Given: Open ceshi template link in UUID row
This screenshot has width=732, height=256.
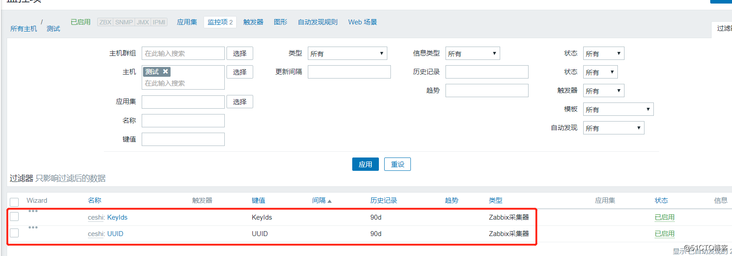Looking at the screenshot, I should tap(95, 234).
